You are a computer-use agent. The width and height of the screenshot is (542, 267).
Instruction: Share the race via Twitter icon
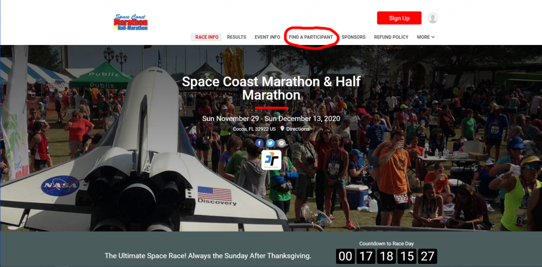coord(270,143)
